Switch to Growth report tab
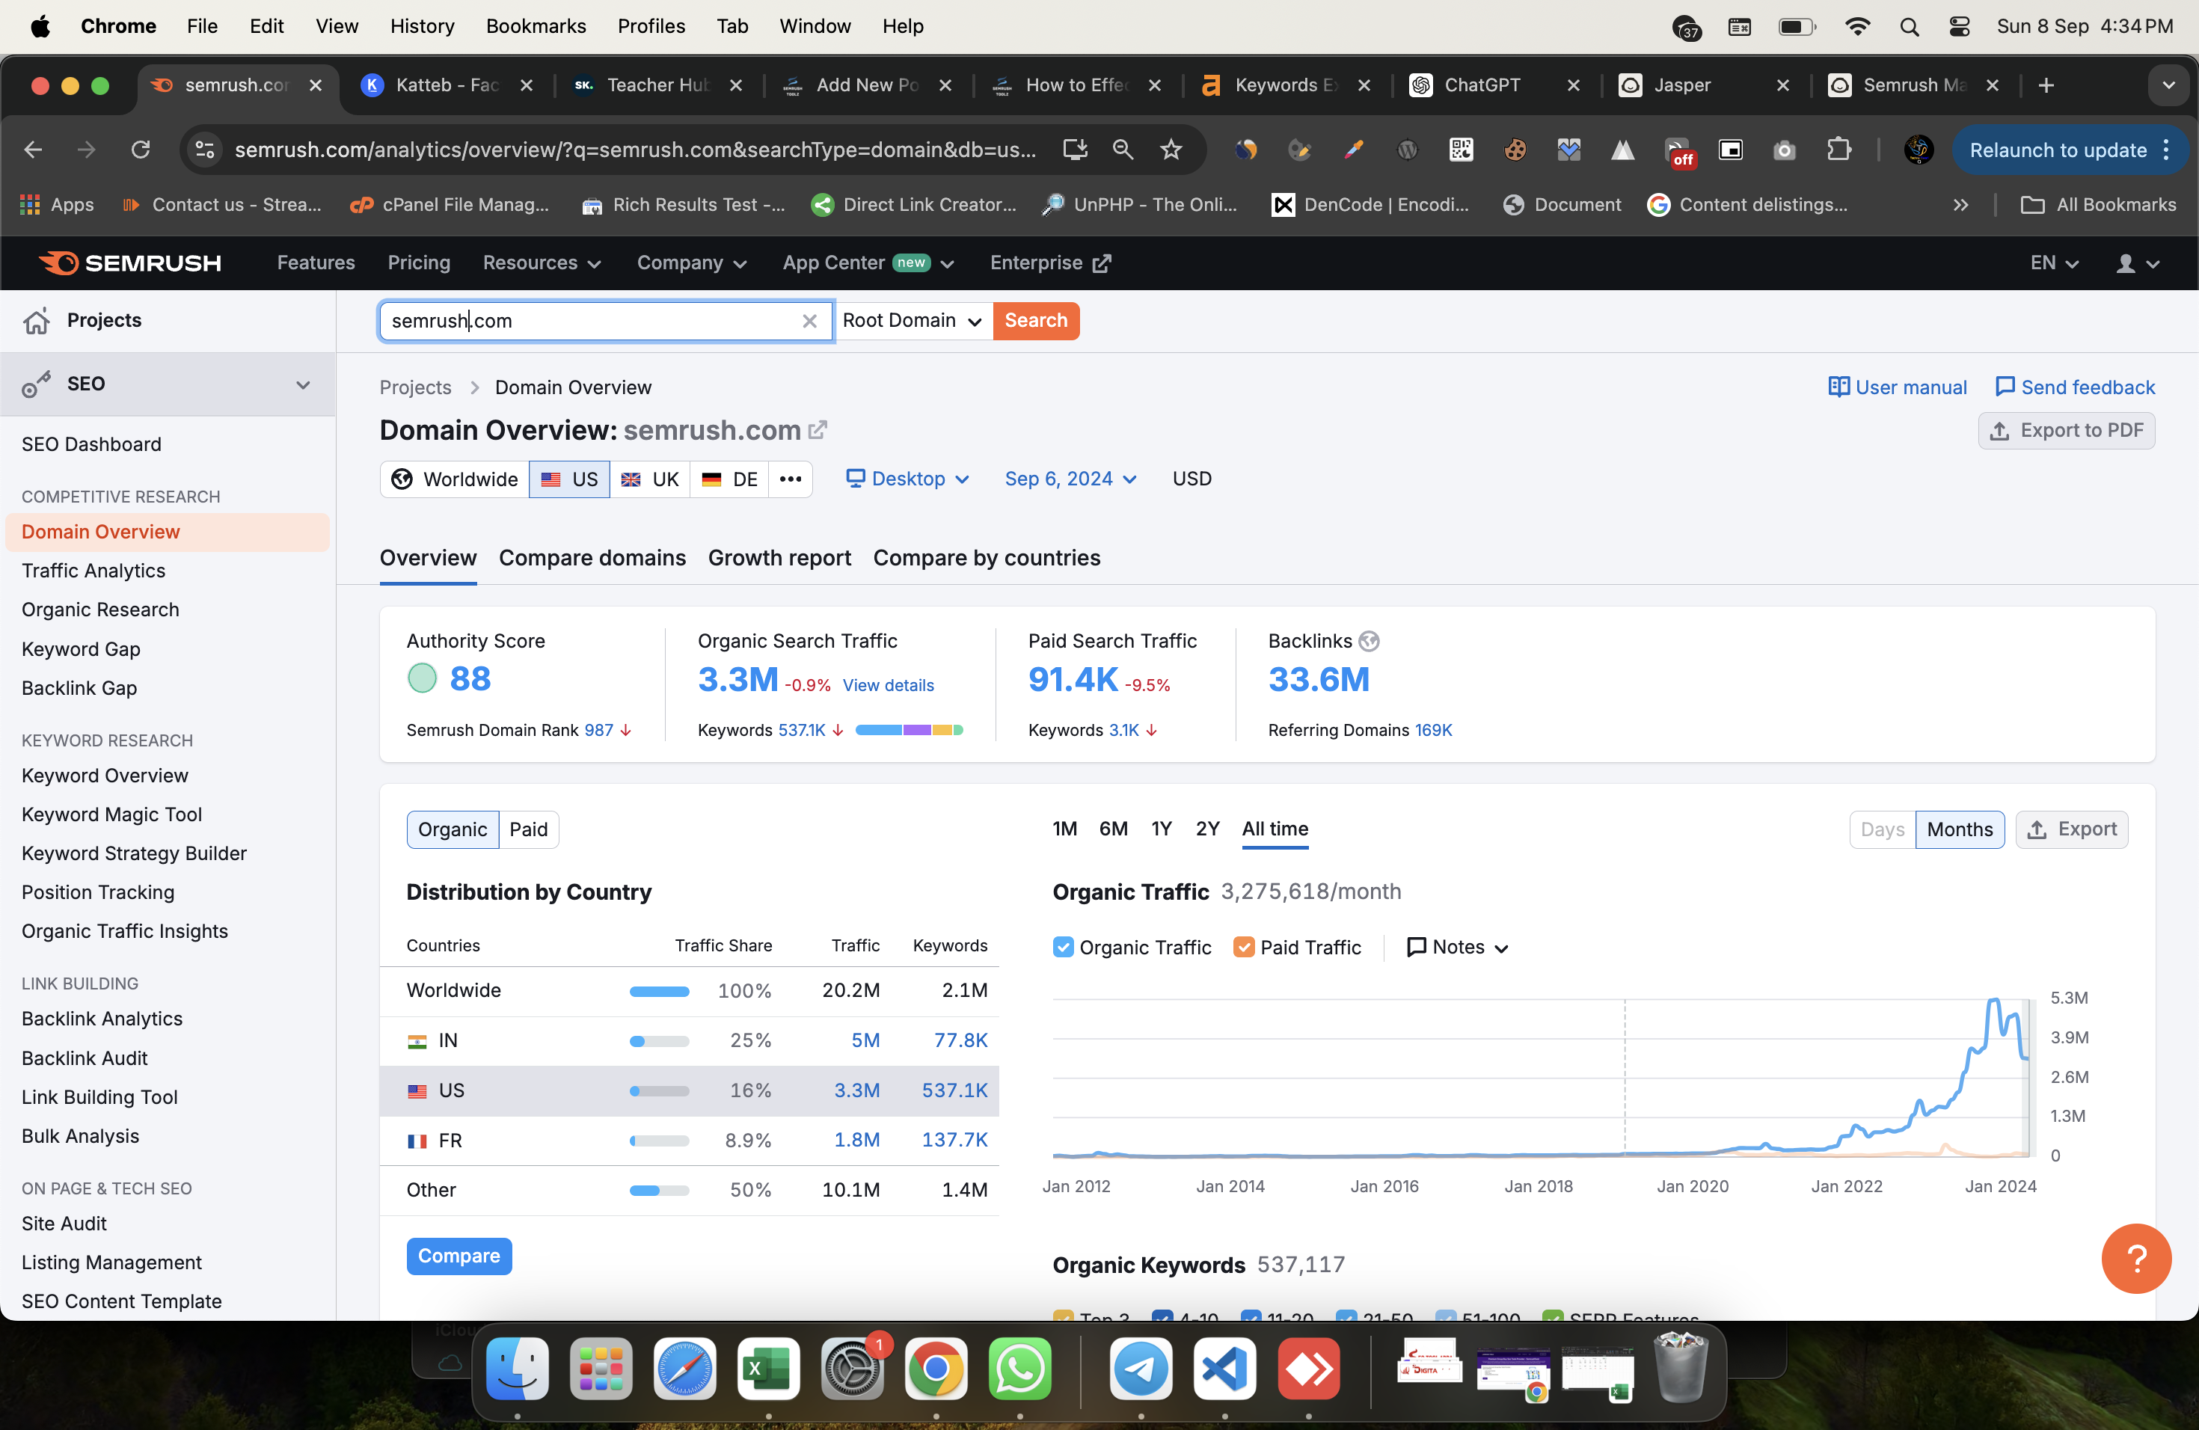2199x1430 pixels. 779,558
